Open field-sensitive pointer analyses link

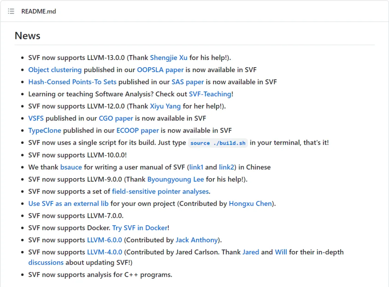(160, 191)
